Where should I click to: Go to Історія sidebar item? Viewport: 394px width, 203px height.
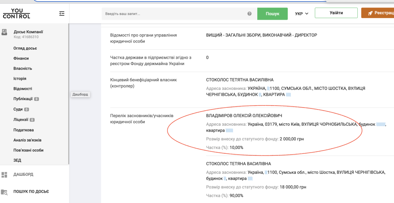click(x=20, y=78)
